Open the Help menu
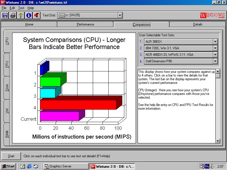227x170 pixels. click(31, 8)
